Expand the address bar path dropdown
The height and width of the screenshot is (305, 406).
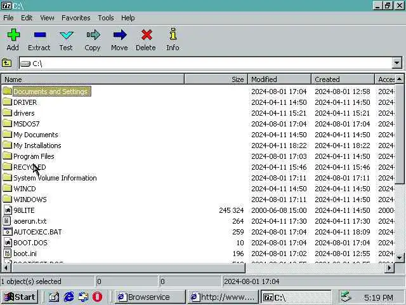pyautogui.click(x=397, y=63)
